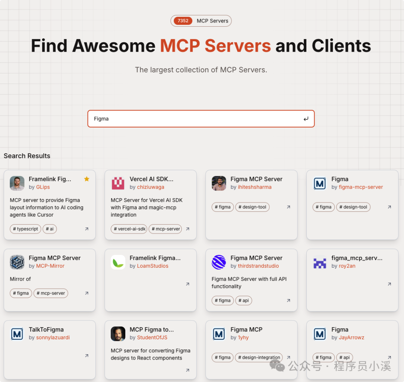Open author link chiziuwaga
Image resolution: width=404 pixels, height=382 pixels.
150,187
